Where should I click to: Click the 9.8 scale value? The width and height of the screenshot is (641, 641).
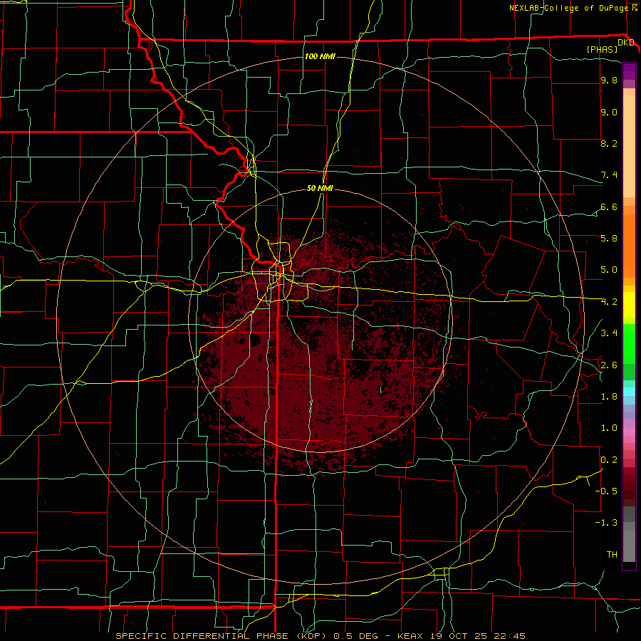click(609, 80)
